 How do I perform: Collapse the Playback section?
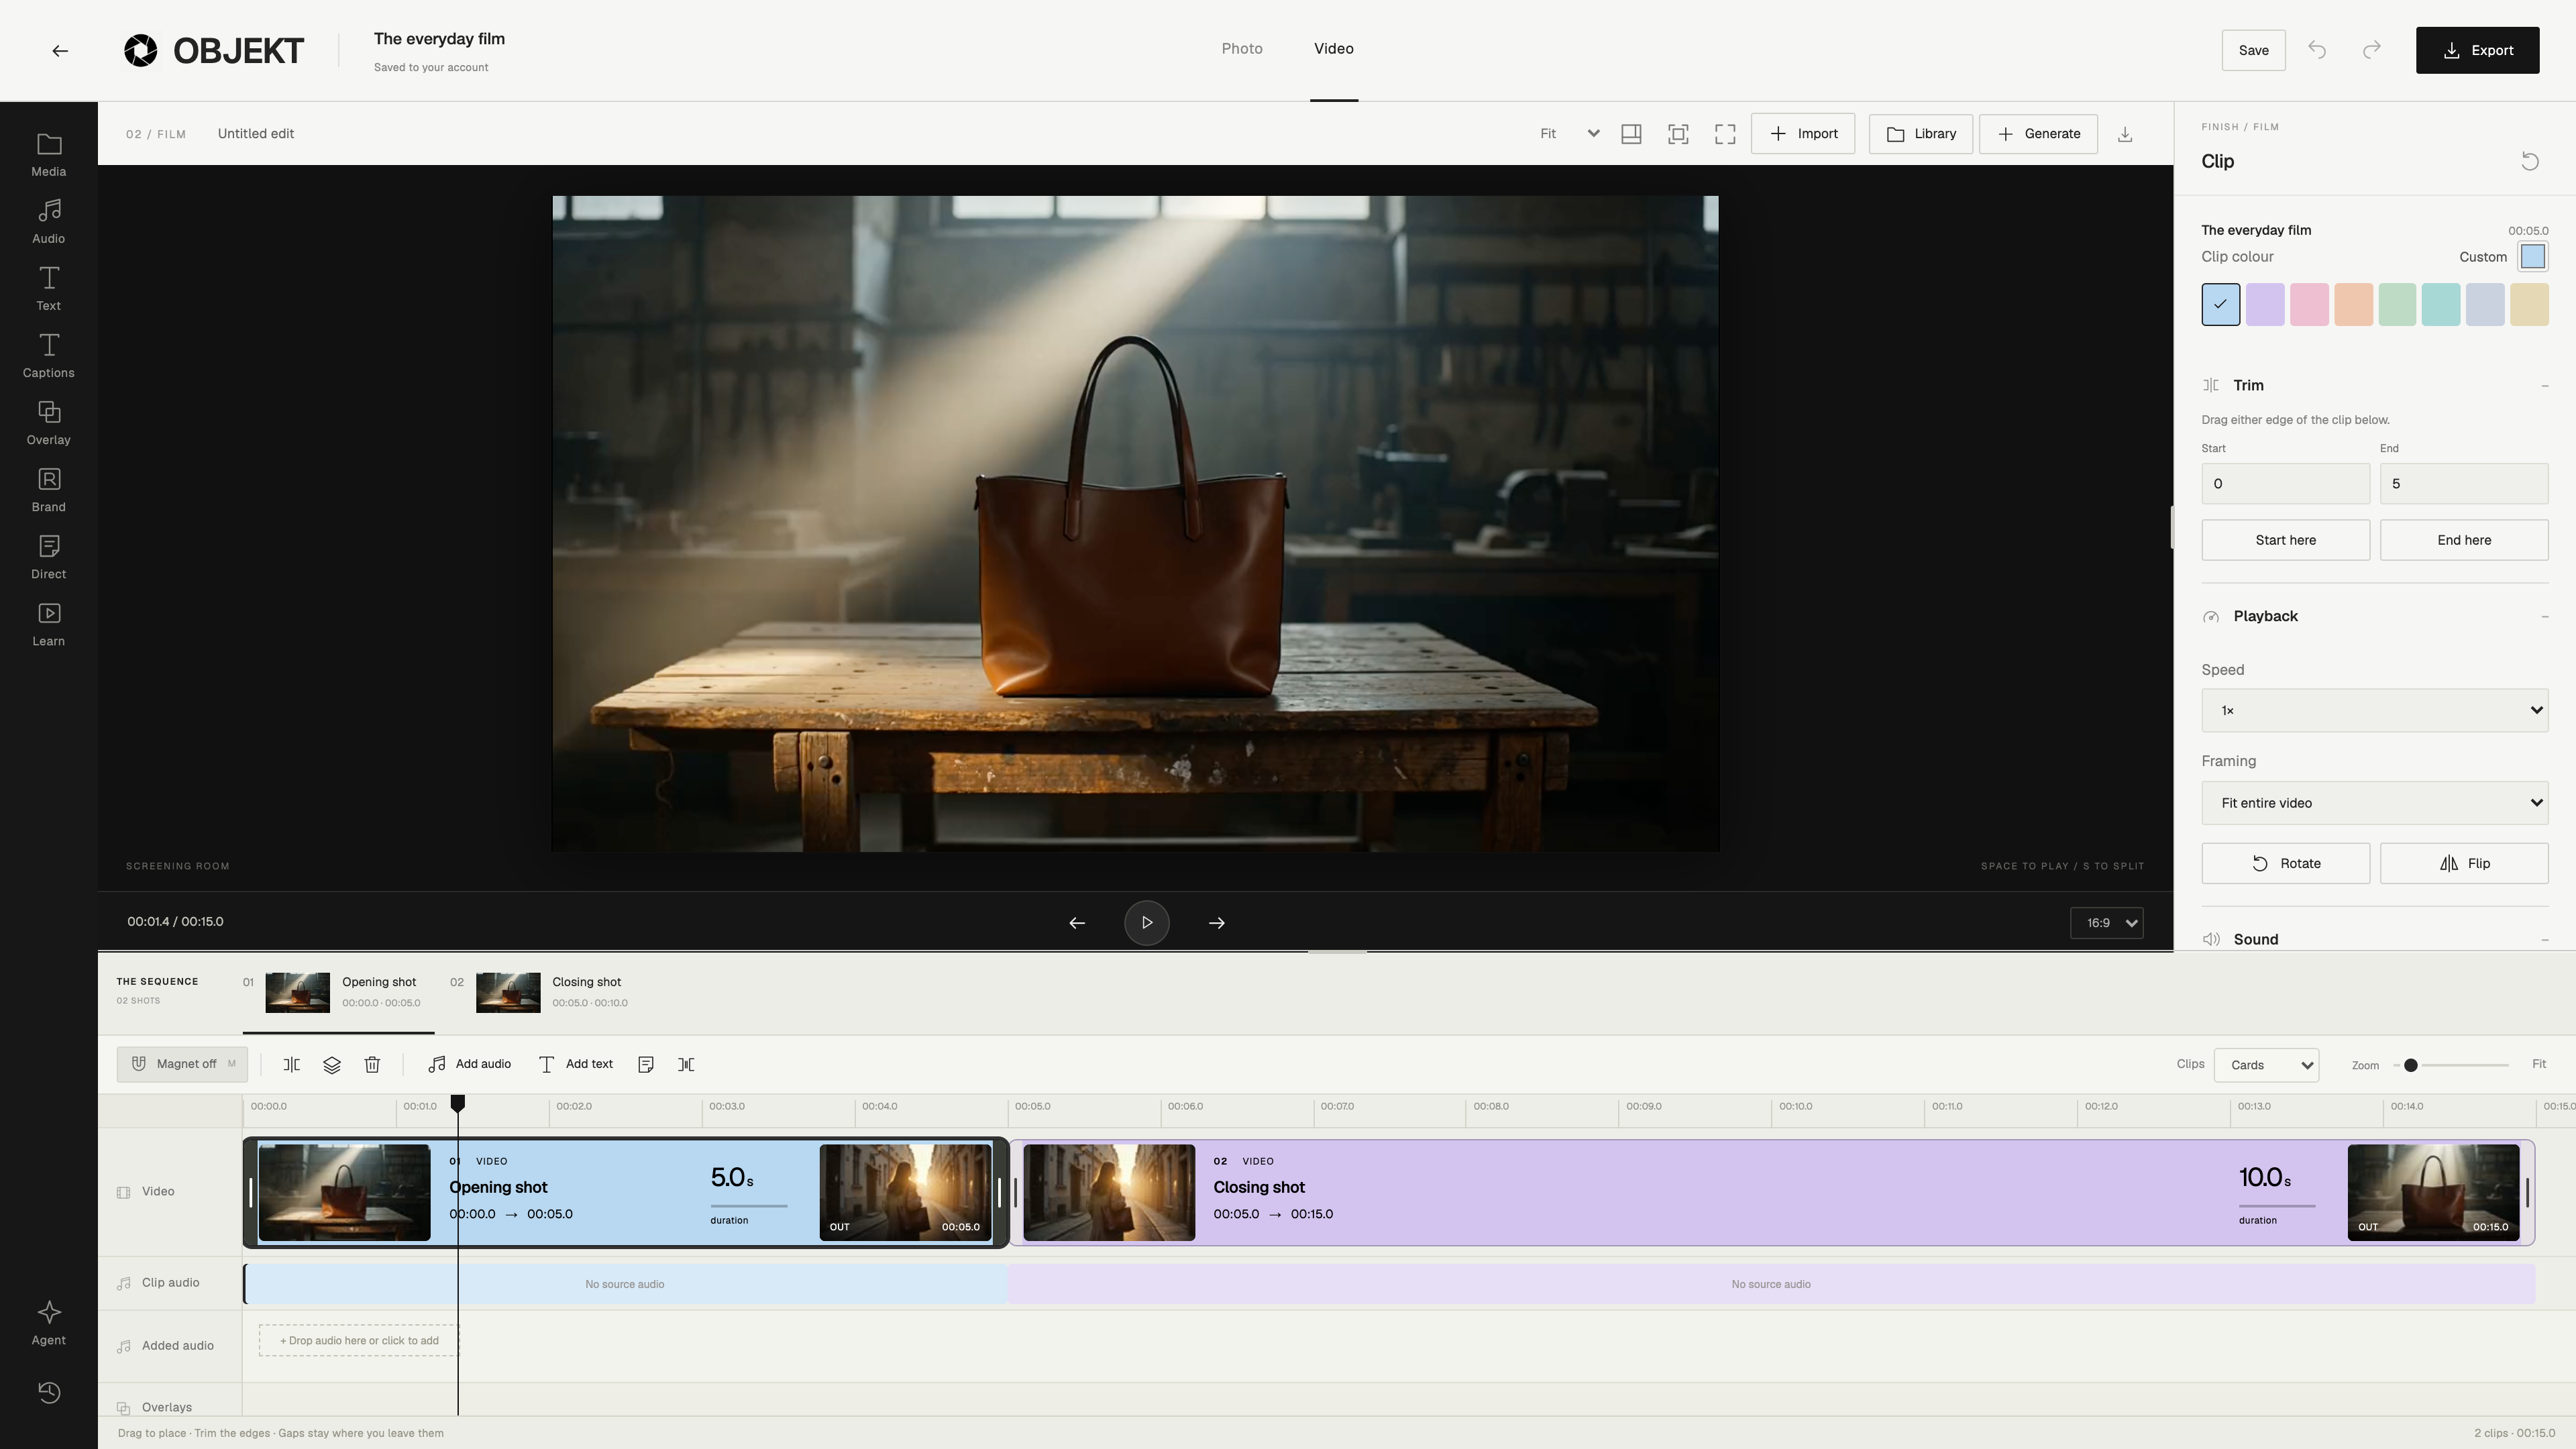(x=2544, y=617)
